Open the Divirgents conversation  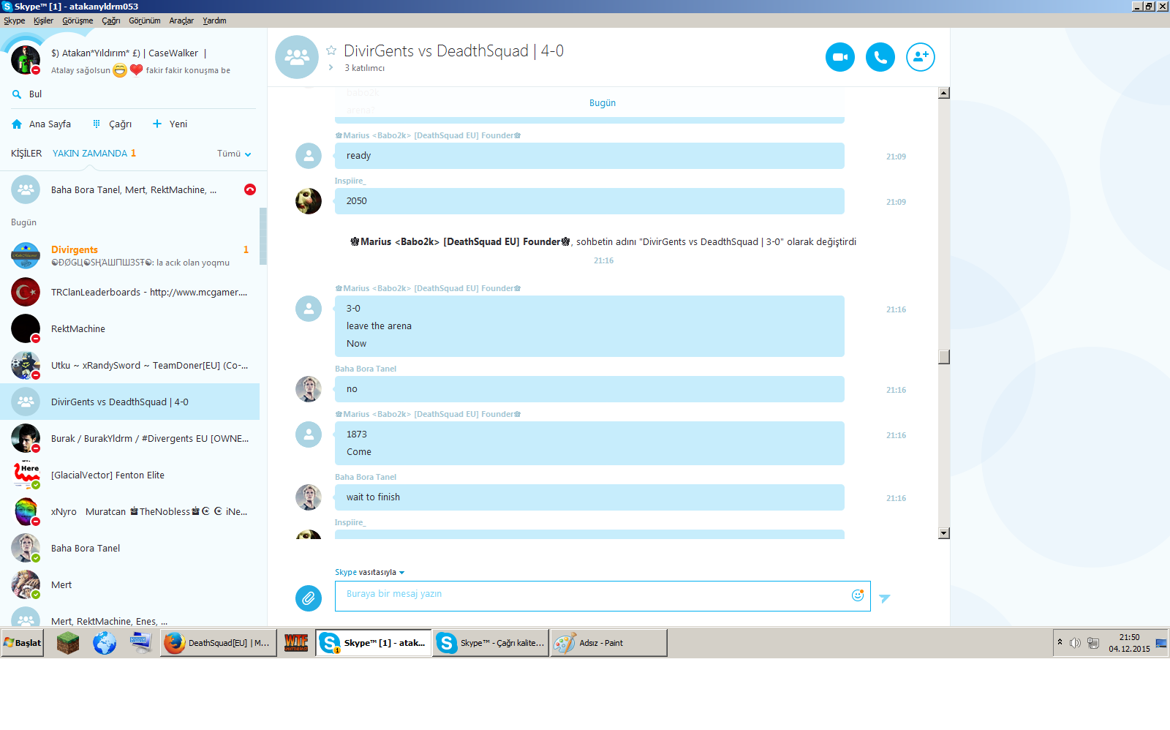click(129, 255)
